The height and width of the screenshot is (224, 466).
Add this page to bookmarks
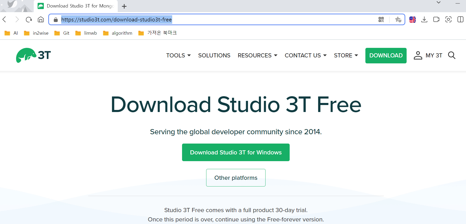click(x=398, y=19)
